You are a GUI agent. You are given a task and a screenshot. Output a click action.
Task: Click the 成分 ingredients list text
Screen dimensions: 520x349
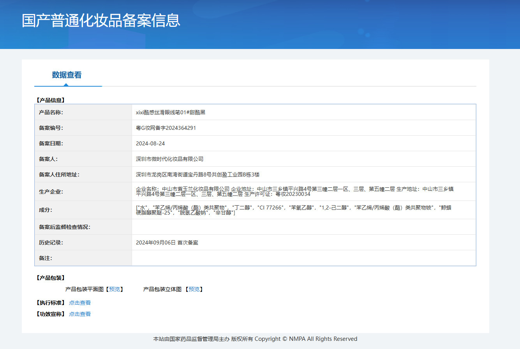pos(294,210)
